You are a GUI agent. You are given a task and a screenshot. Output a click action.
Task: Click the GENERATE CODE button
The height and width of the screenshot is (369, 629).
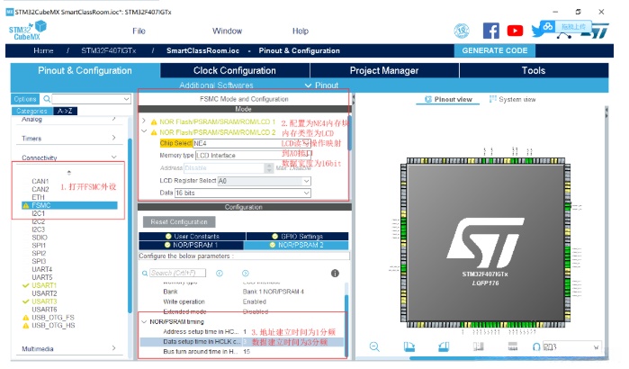click(495, 50)
